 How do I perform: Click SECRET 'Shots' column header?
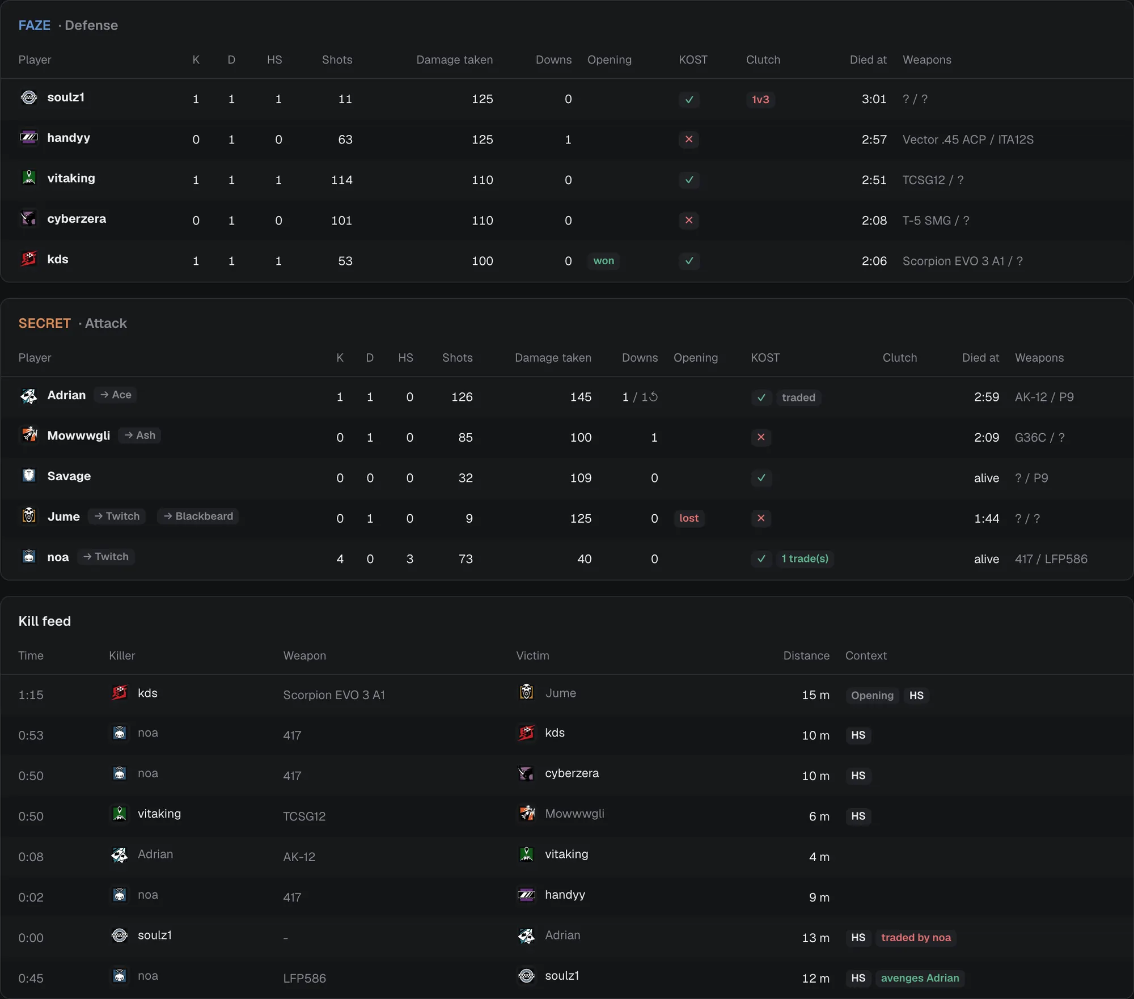[x=457, y=358]
